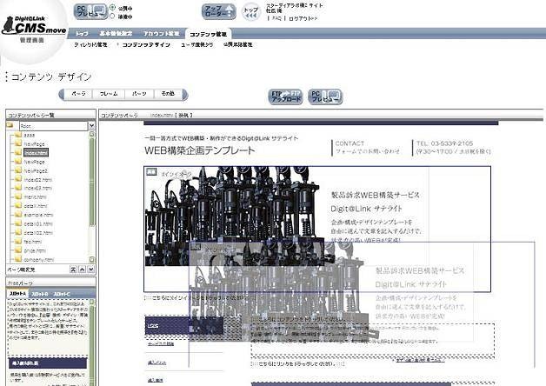Screen dimensions: 546x386
Task: Click the CONTACT フォームでのお問い合わせ link in the page
Action: click(368, 148)
